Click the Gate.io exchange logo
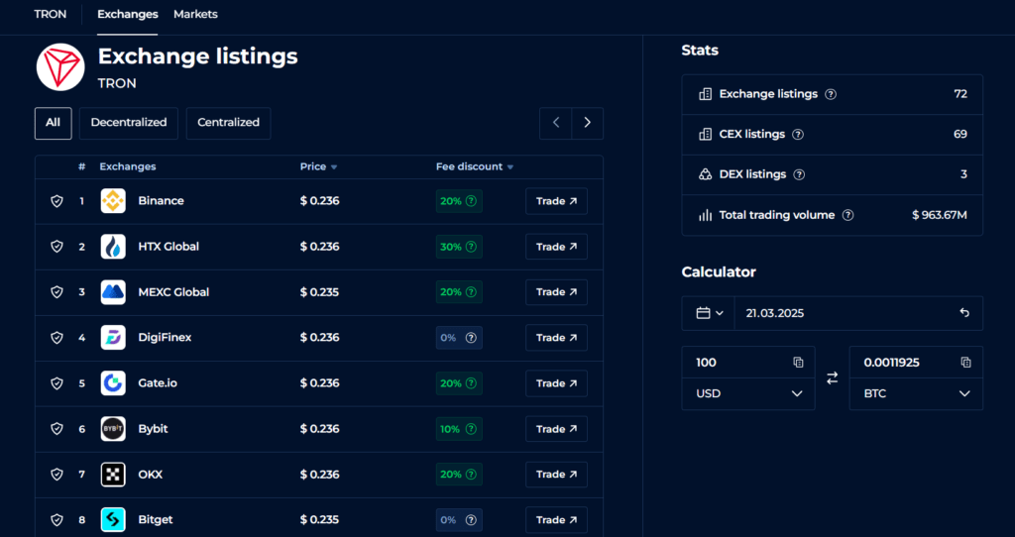 [x=113, y=383]
